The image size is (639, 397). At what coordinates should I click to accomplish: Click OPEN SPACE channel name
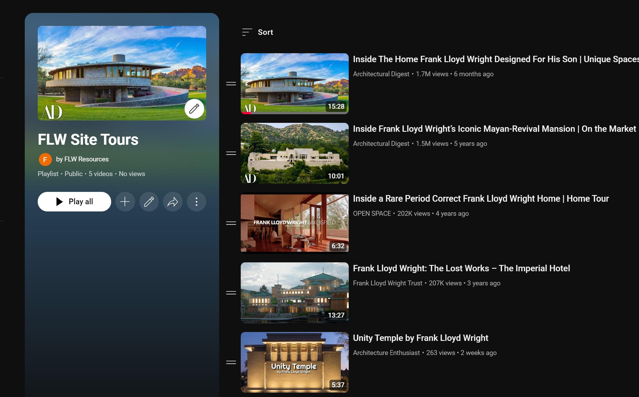click(x=372, y=213)
